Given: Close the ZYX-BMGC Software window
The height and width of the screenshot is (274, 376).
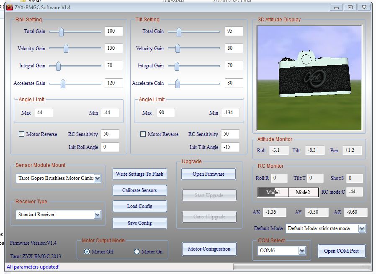Looking at the screenshot, I should pyautogui.click(x=364, y=8).
